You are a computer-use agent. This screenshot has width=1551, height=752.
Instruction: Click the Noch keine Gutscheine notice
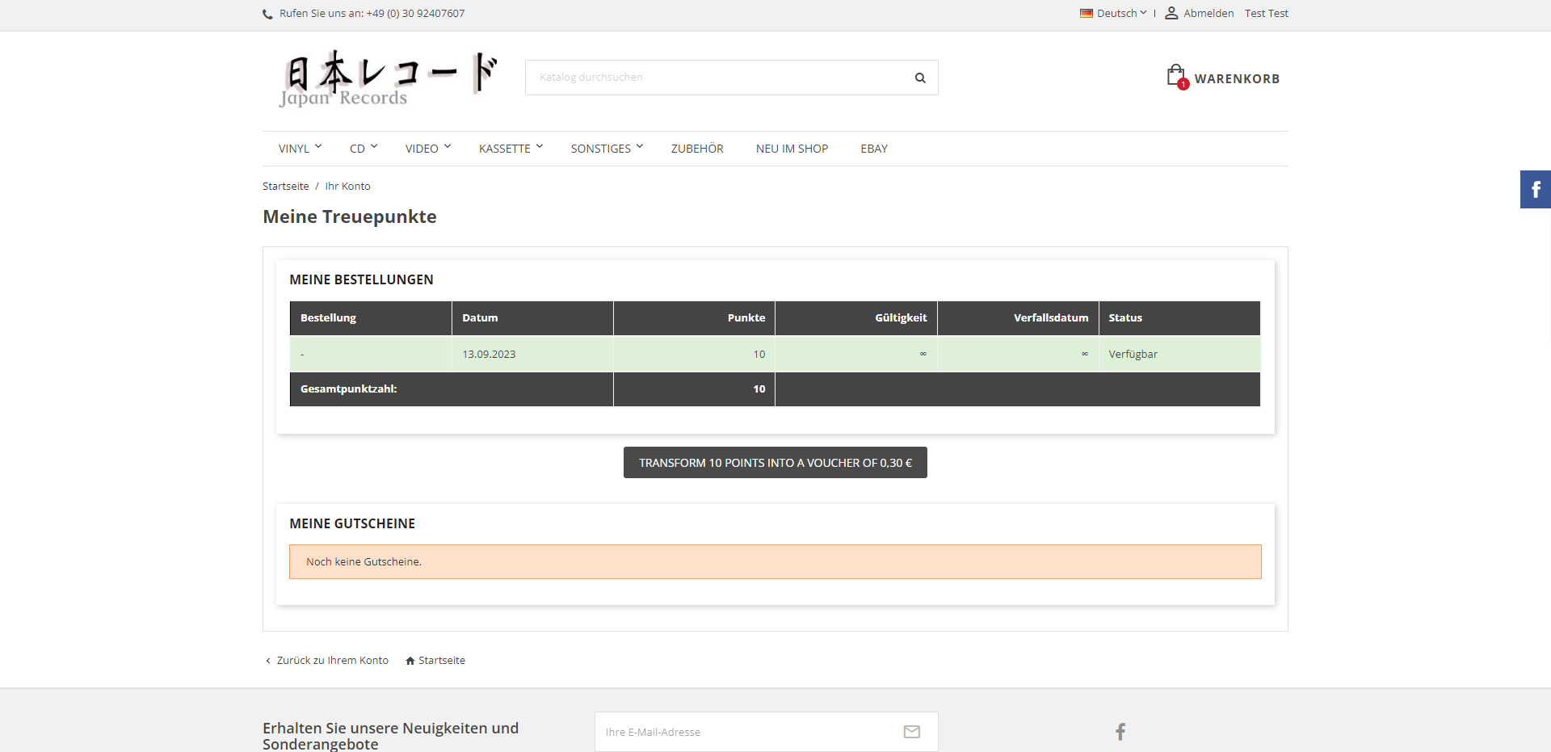[775, 562]
